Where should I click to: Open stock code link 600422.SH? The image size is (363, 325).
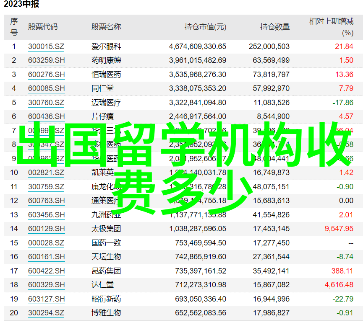pyautogui.click(x=46, y=271)
